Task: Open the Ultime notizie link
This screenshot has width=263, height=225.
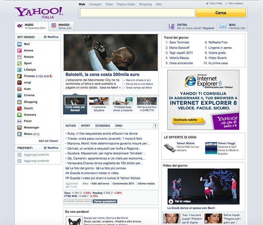Action: pyautogui.click(x=146, y=184)
